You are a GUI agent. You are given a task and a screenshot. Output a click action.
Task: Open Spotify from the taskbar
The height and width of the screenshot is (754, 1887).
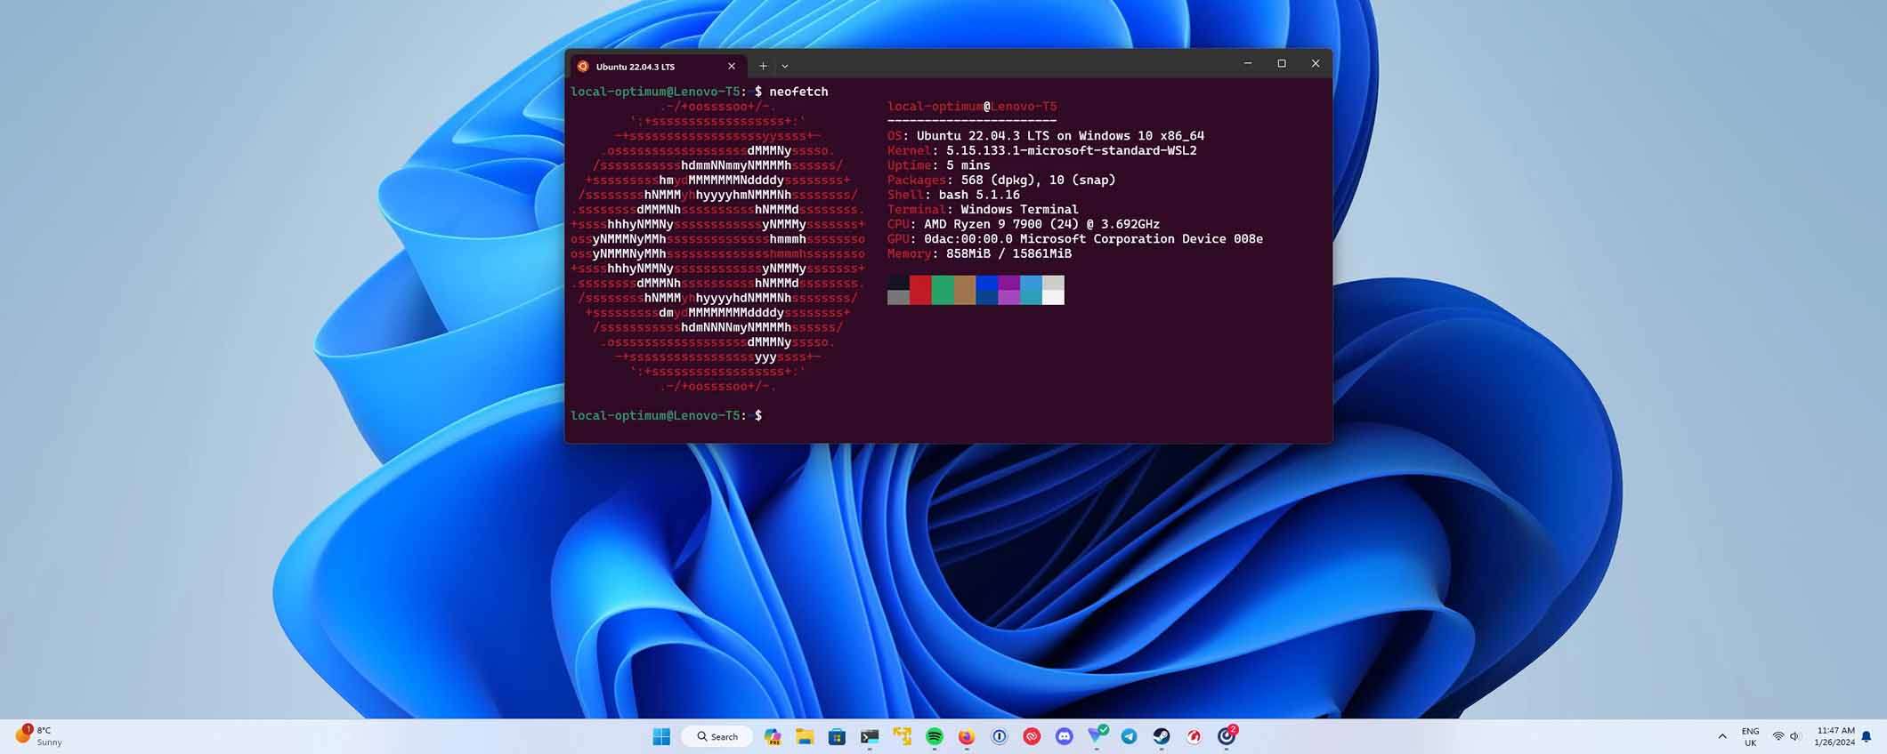(935, 736)
